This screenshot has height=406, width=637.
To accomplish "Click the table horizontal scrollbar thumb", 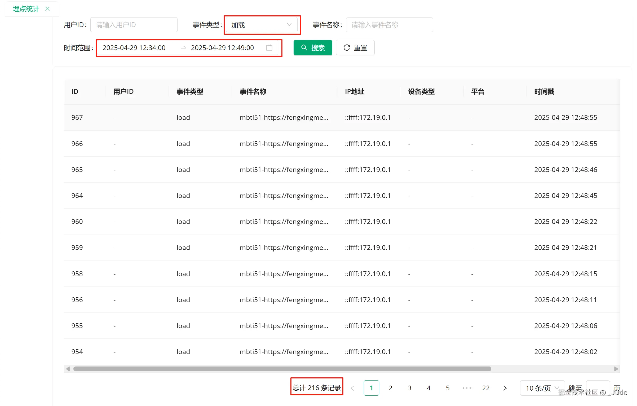I will point(282,369).
